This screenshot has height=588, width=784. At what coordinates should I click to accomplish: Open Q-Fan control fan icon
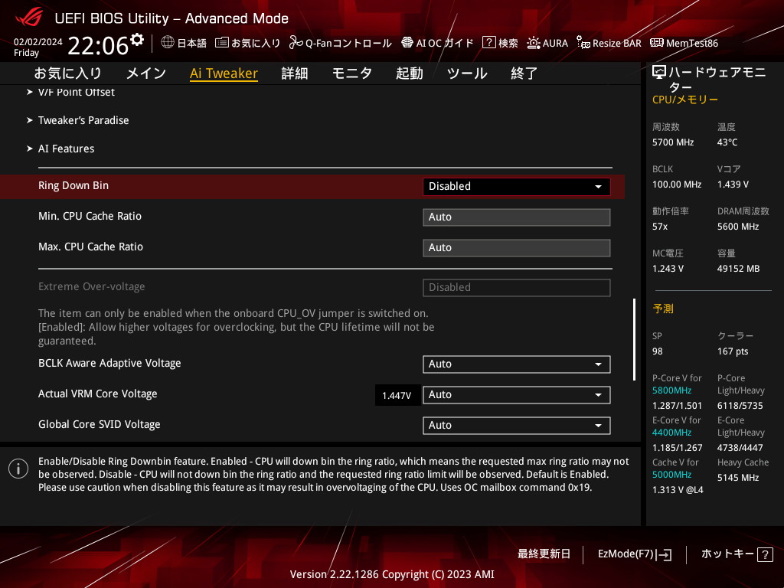pos(296,43)
